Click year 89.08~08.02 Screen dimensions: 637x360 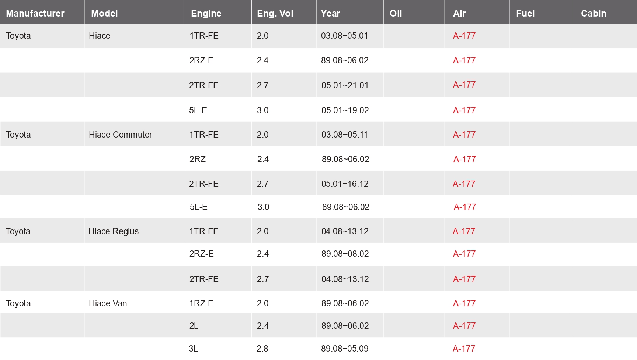pyautogui.click(x=345, y=254)
